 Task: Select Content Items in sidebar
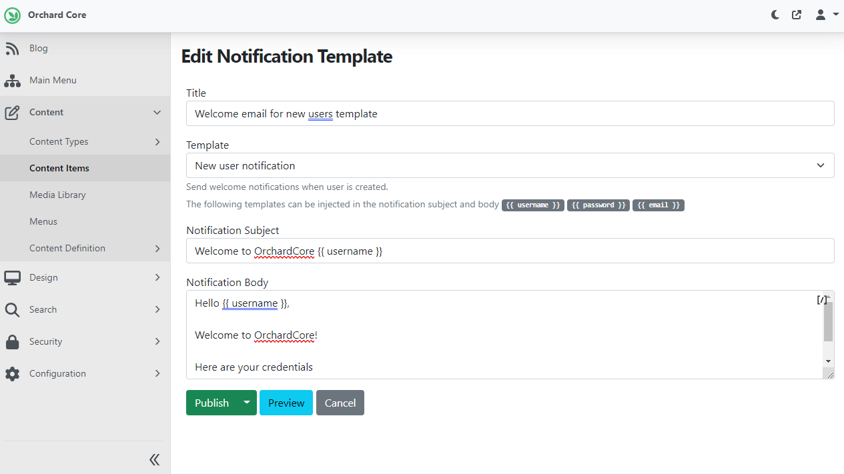click(85, 168)
